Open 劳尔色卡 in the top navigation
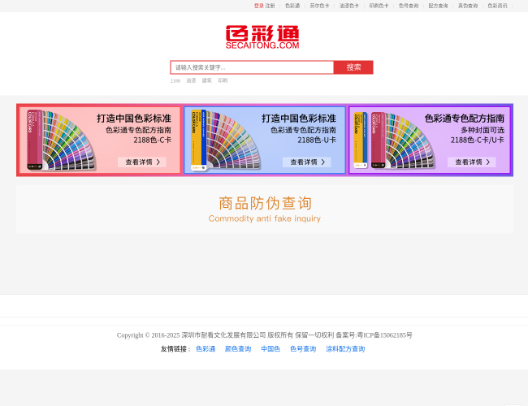The height and width of the screenshot is (406, 528). click(x=319, y=6)
